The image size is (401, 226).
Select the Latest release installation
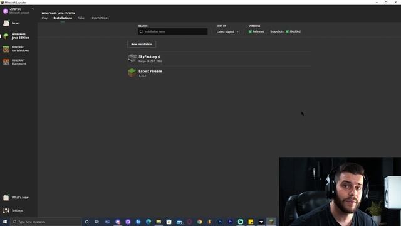click(x=219, y=73)
